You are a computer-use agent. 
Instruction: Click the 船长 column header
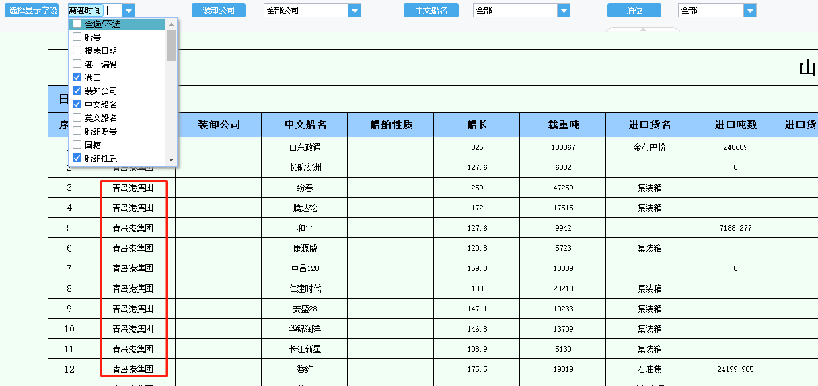pyautogui.click(x=477, y=124)
